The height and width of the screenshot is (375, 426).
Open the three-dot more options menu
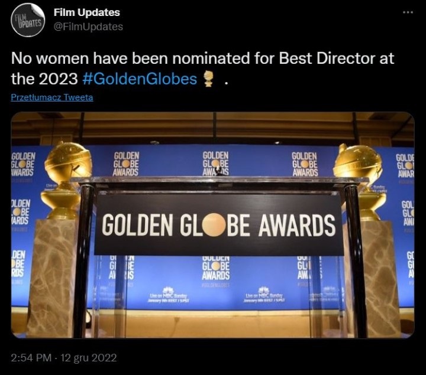[408, 12]
